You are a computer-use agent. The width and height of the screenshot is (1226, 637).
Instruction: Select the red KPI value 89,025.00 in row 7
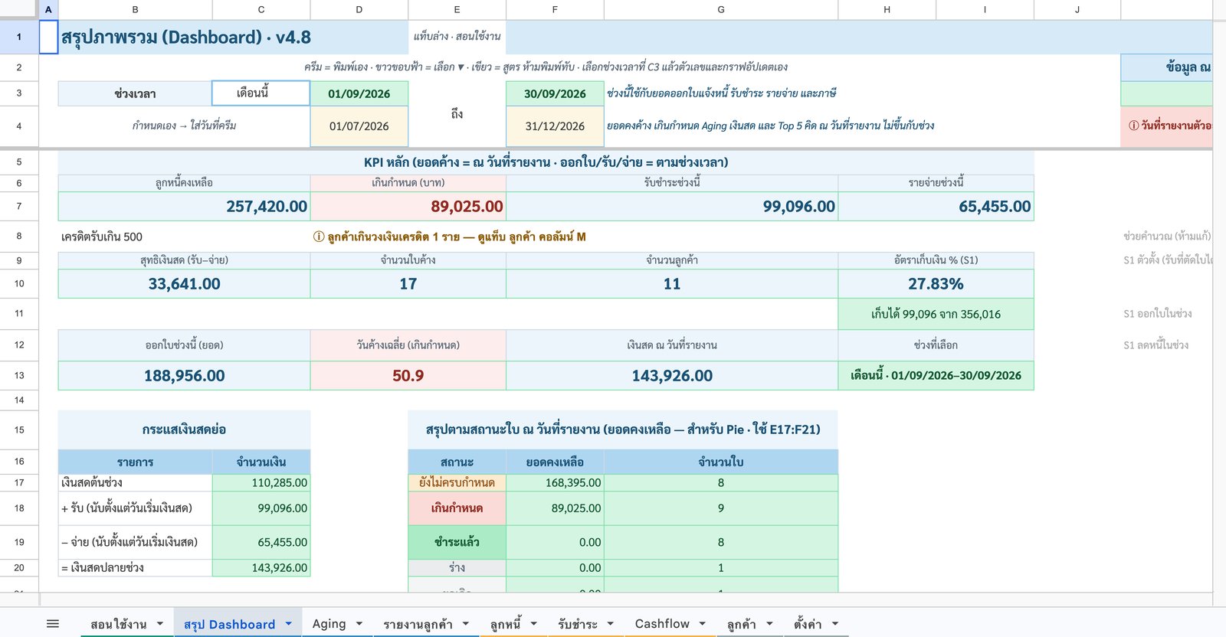coord(408,206)
